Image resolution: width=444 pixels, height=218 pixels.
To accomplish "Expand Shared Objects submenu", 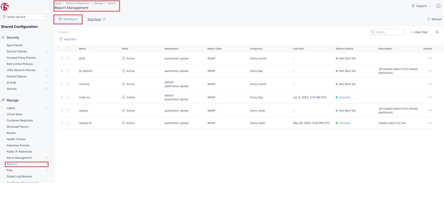I will [x=27, y=76].
